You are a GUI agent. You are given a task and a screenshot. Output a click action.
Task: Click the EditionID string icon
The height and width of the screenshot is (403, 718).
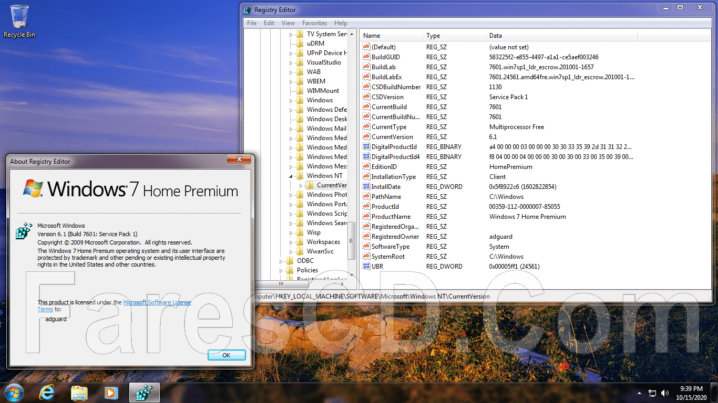(x=366, y=167)
